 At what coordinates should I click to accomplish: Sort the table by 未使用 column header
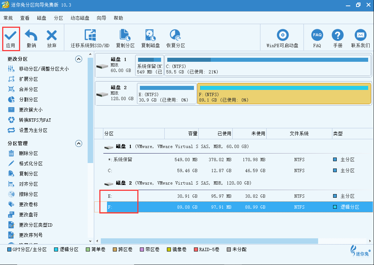click(249, 134)
